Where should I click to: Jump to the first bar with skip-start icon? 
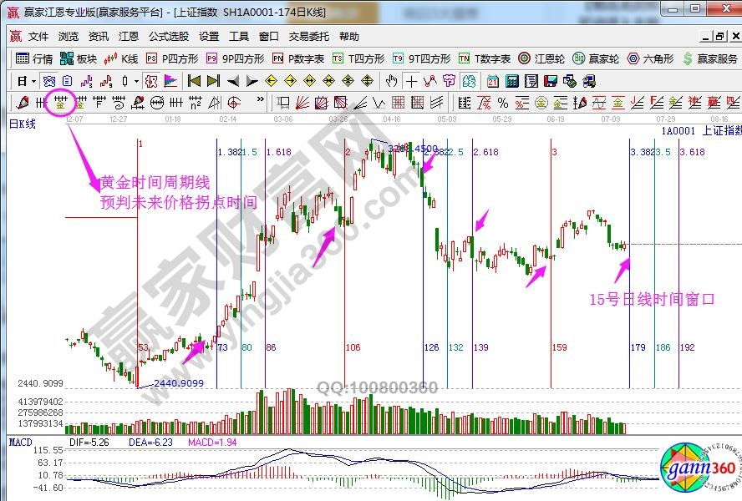pos(193,81)
